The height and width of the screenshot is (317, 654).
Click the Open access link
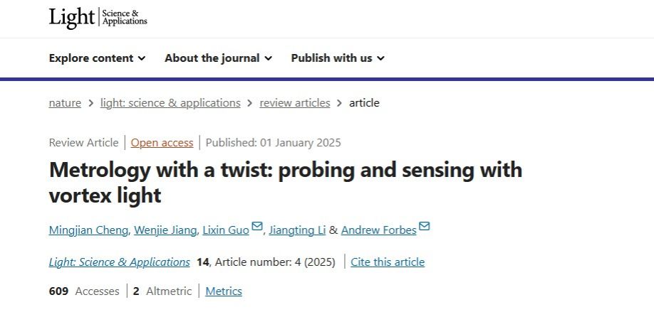coord(162,143)
